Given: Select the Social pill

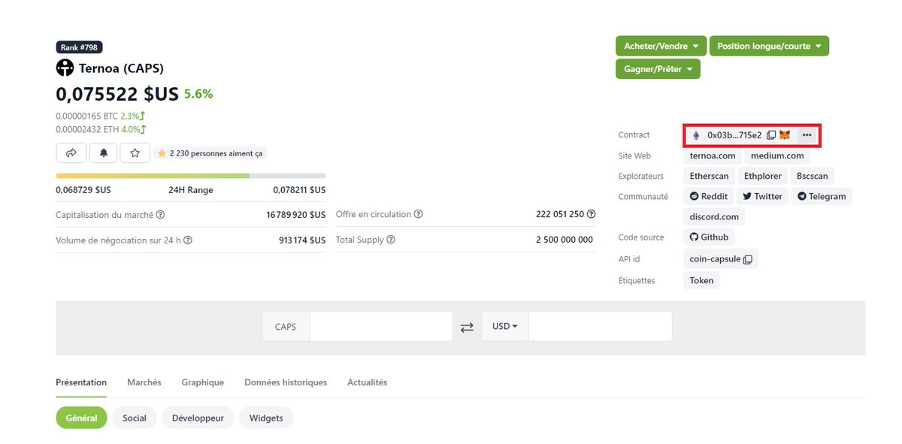Looking at the screenshot, I should click(x=135, y=418).
